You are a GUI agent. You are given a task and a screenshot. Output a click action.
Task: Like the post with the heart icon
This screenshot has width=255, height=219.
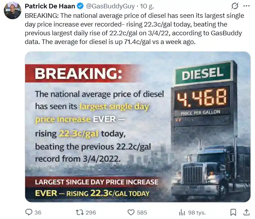click(131, 212)
